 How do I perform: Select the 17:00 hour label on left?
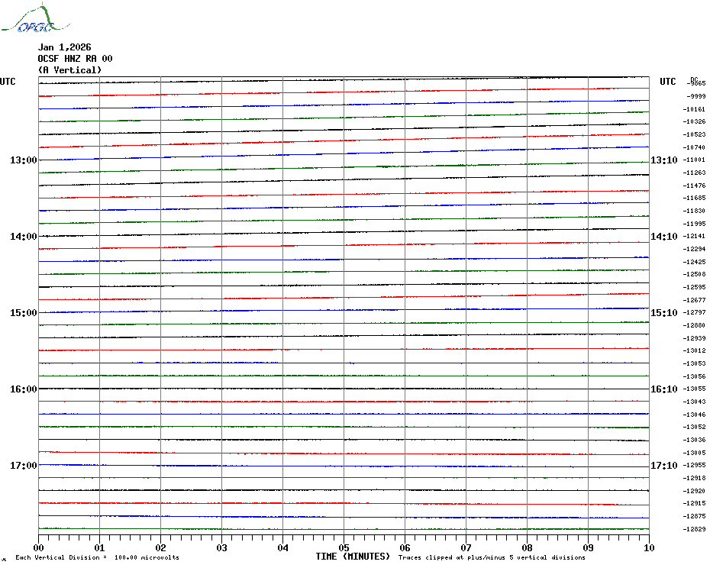[24, 466]
